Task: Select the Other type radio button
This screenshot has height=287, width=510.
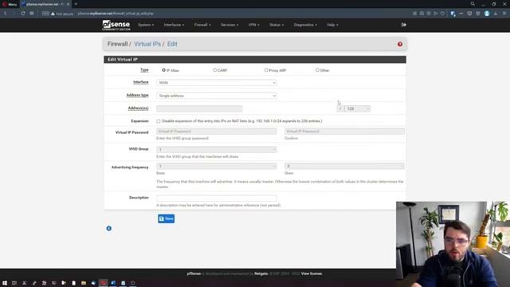Action: [317, 70]
